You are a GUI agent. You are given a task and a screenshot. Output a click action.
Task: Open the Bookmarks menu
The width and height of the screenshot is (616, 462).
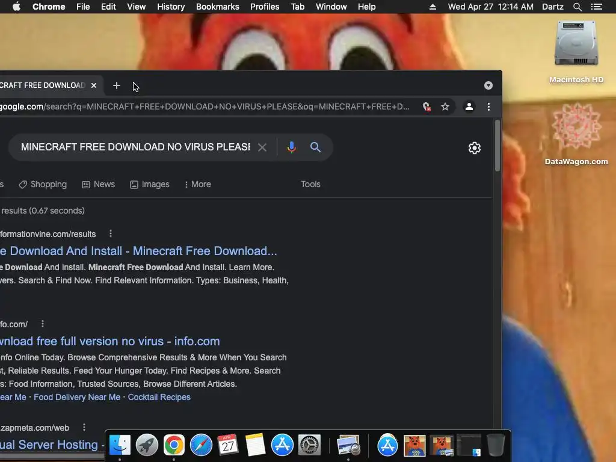click(x=217, y=7)
